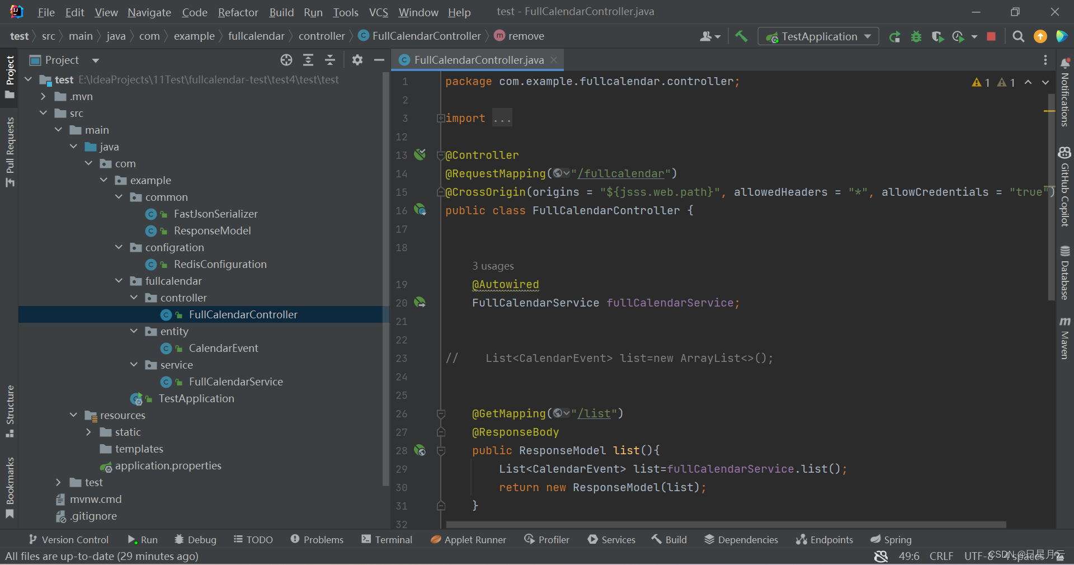Jump to previous highlighted error arrow up
This screenshot has width=1074, height=565.
(1028, 82)
